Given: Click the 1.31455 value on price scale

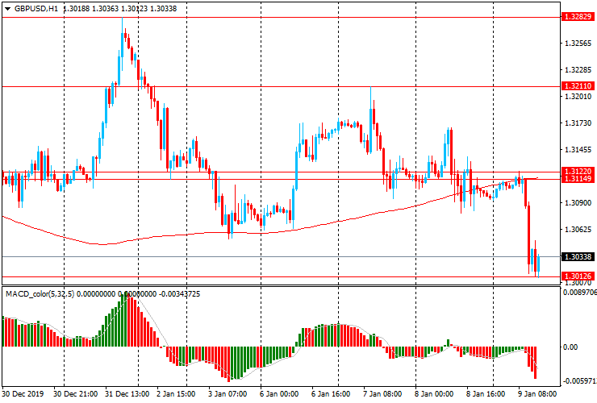Looking at the screenshot, I should tap(578, 150).
